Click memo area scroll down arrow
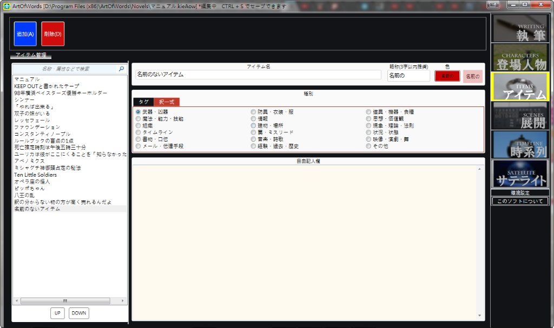554x328 pixels. coord(479,315)
